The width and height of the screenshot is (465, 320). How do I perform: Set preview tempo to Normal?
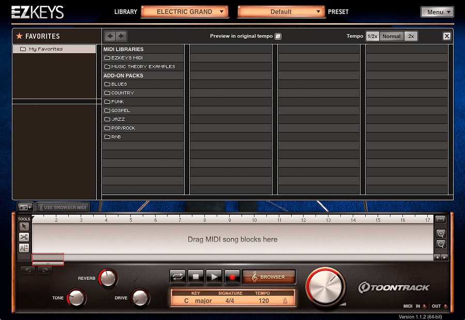click(x=392, y=37)
